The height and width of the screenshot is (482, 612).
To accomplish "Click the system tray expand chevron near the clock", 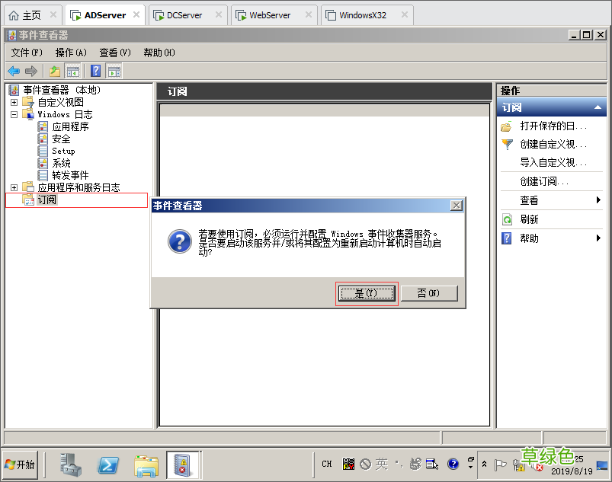I will coord(485,463).
